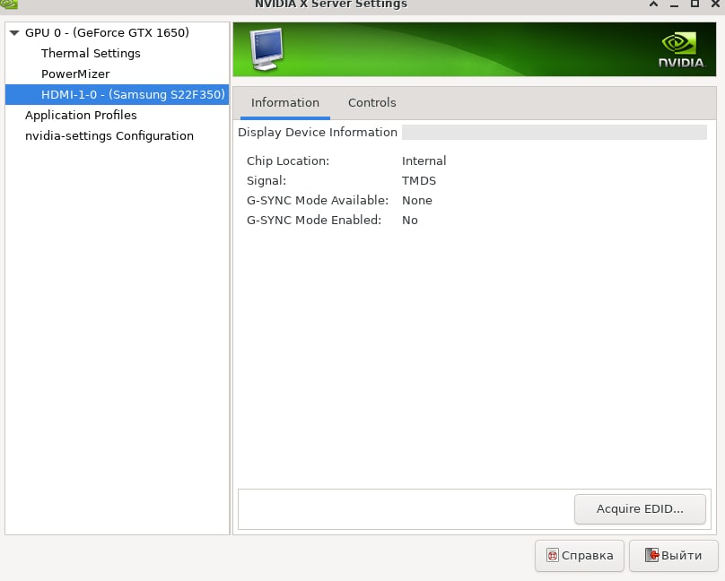Viewport: 725px width, 581px height.
Task: Quit with the Выйти button
Action: [674, 556]
